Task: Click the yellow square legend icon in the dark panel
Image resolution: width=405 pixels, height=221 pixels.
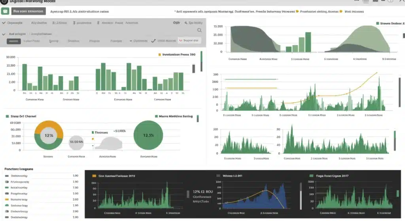Action: click(94, 175)
